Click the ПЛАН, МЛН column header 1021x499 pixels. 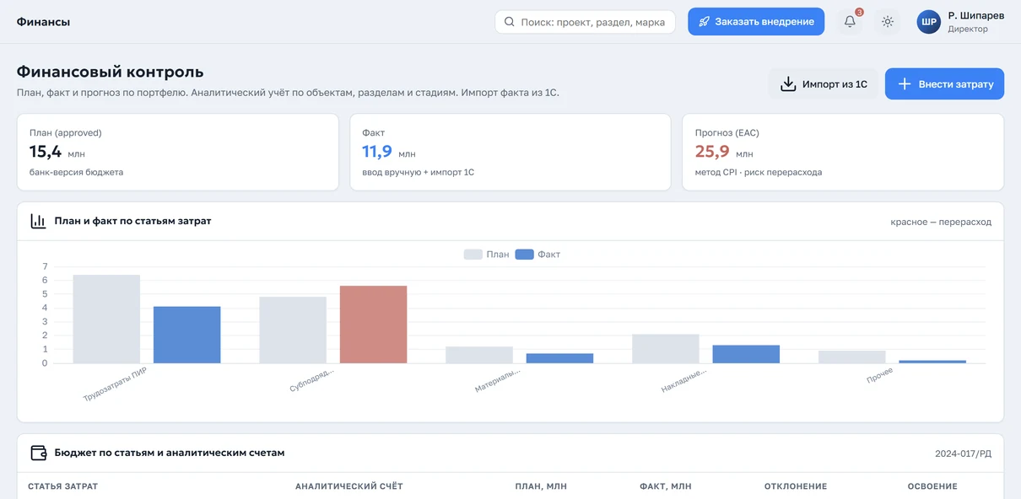point(541,486)
